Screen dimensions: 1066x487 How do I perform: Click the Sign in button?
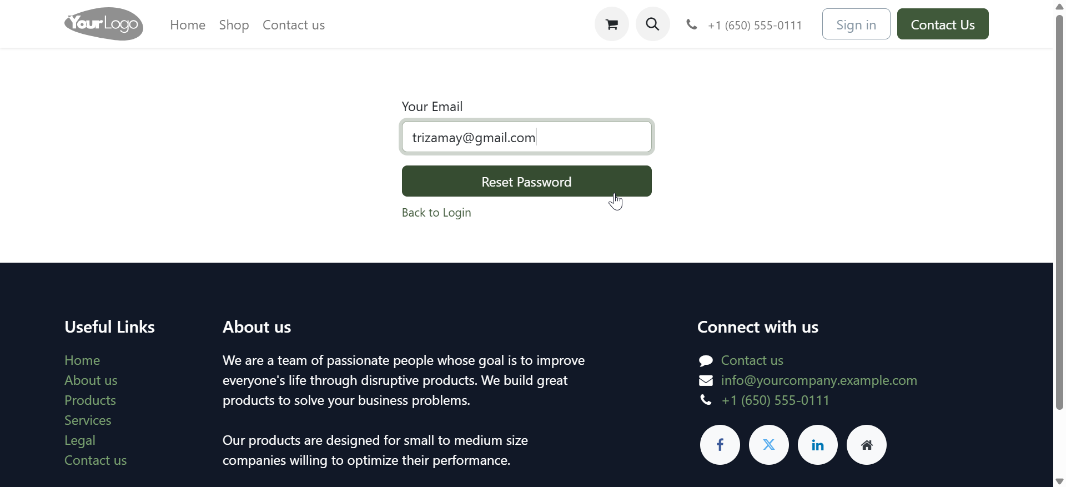856,24
